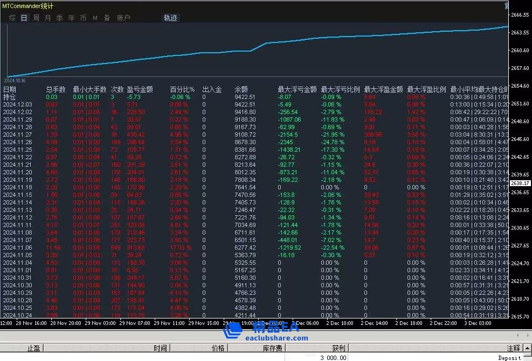532x361 pixels.
Task: Click the 盈亏金额 column header
Action: click(x=140, y=89)
